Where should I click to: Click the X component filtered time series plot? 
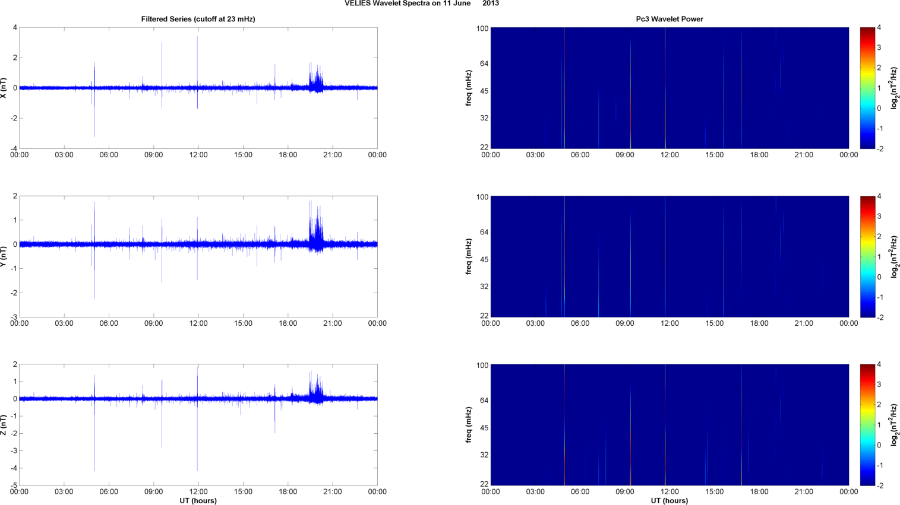(198, 88)
